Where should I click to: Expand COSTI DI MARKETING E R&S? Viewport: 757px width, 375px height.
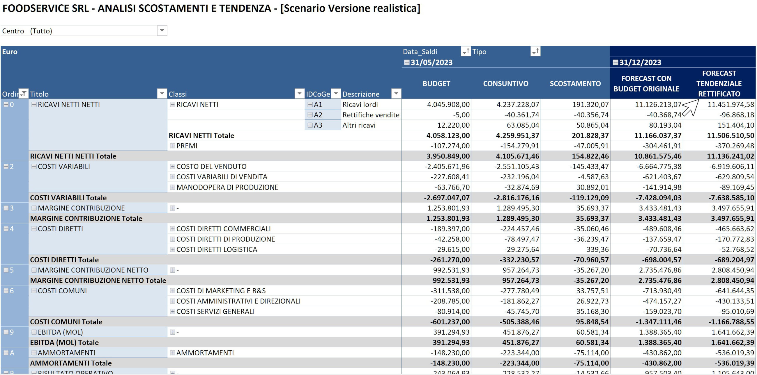coord(172,291)
